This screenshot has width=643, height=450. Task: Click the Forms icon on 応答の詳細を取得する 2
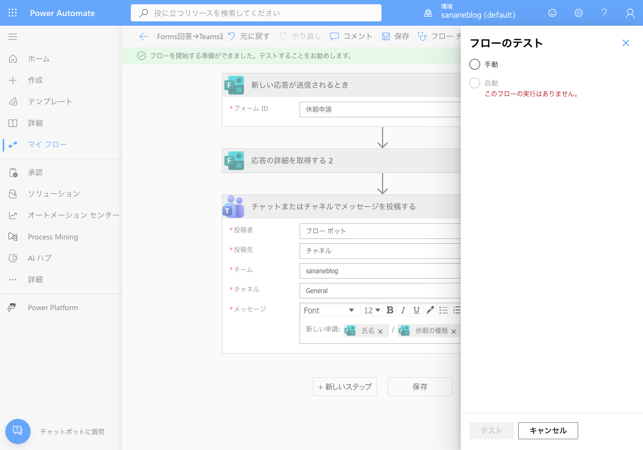[234, 161]
